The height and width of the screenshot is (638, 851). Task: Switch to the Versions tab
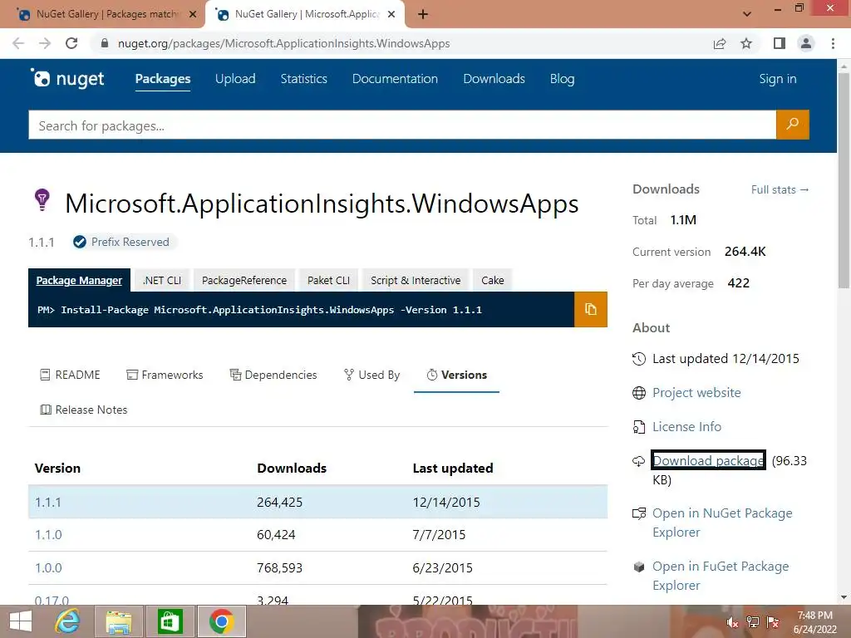456,375
